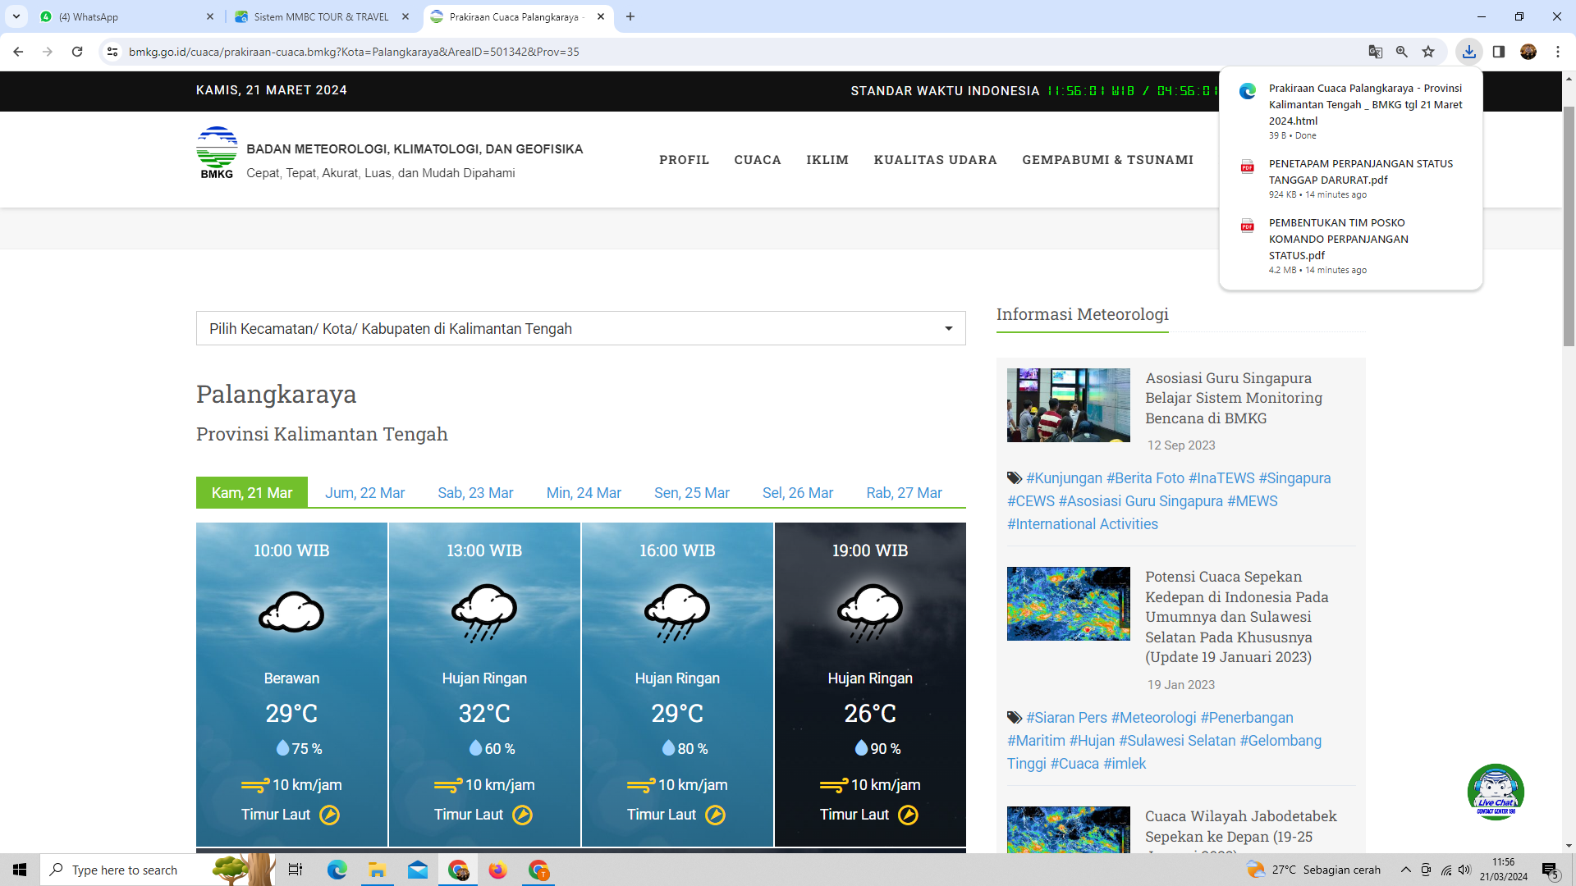Open the Live Chat contact center icon
This screenshot has width=1576, height=886.
(x=1496, y=792)
